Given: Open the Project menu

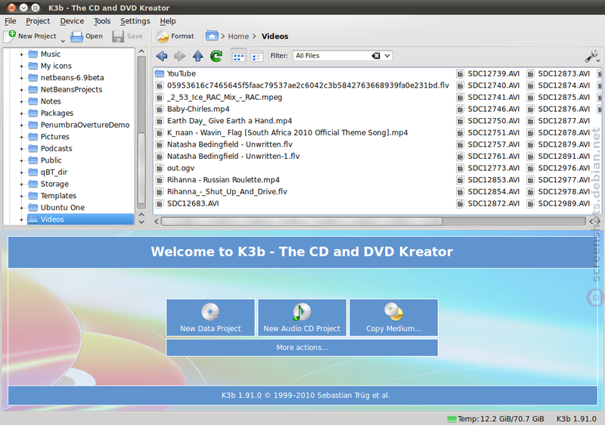Looking at the screenshot, I should pos(38,21).
